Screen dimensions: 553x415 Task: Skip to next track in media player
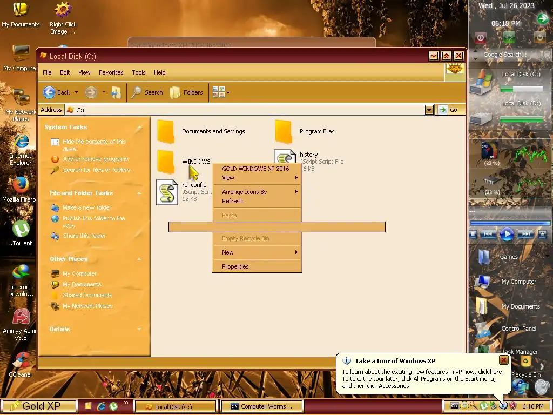525,234
